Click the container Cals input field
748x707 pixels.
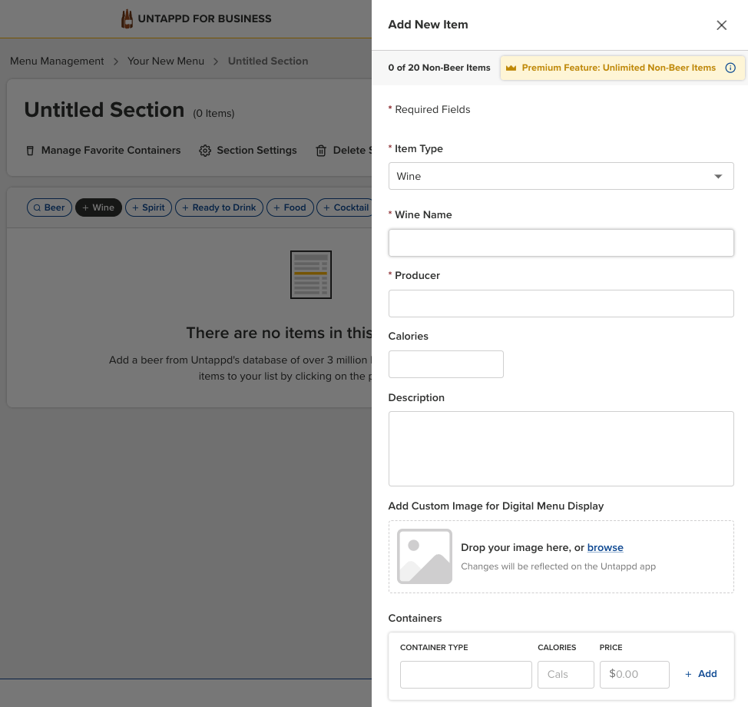coord(566,675)
